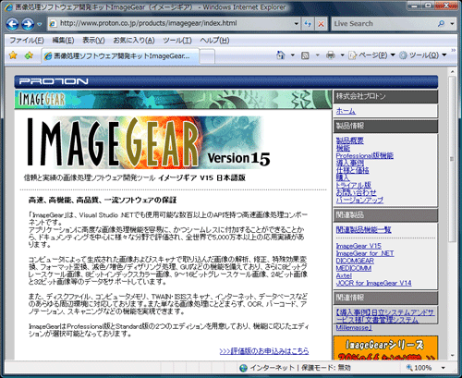
Task: Open the お問い合わせ link
Action: point(356,192)
